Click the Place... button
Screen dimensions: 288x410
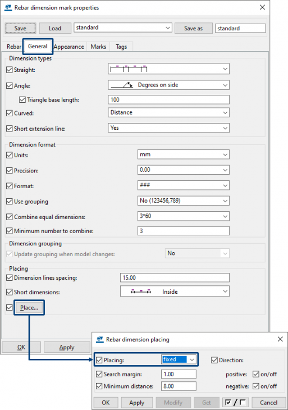[x=29, y=308]
